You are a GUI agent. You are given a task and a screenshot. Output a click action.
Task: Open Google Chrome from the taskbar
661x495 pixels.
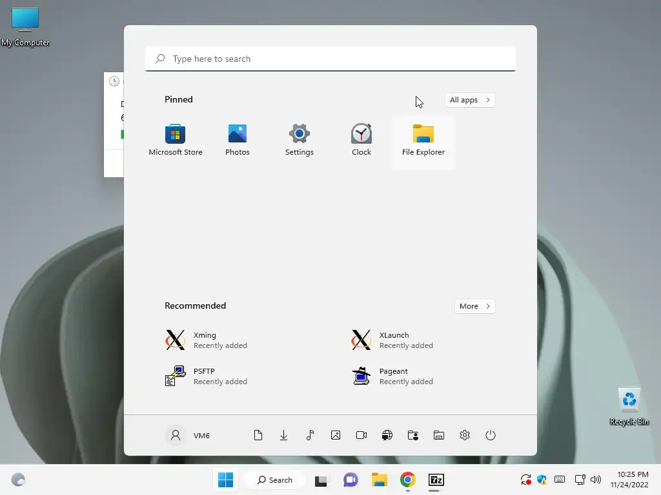408,480
